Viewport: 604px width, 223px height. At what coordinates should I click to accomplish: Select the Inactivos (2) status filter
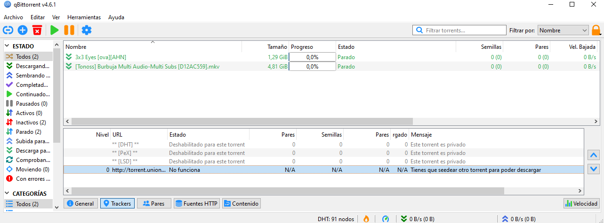(x=28, y=123)
